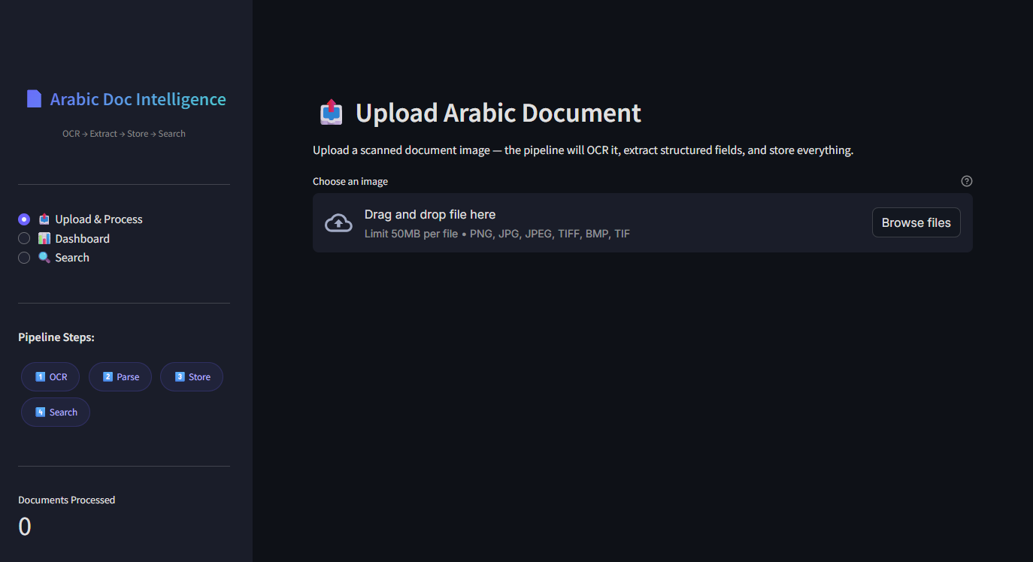This screenshot has height=562, width=1033.
Task: Click the OCR → Extract → Store → Search subtitle
Action: click(x=124, y=134)
